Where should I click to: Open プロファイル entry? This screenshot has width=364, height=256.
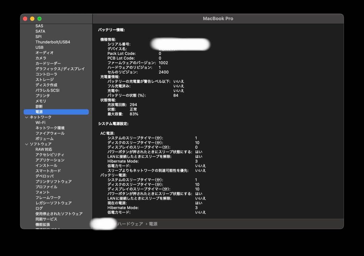click(x=46, y=187)
